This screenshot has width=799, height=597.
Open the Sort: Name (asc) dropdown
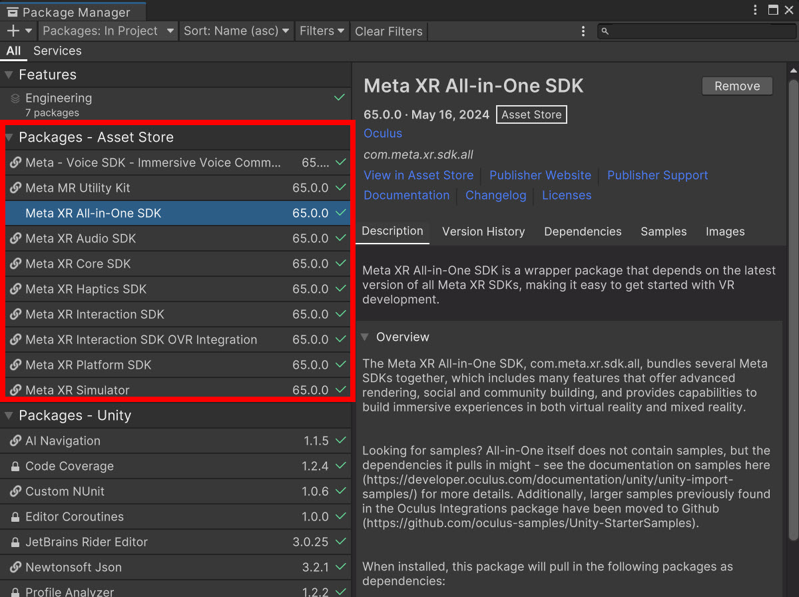click(x=236, y=31)
